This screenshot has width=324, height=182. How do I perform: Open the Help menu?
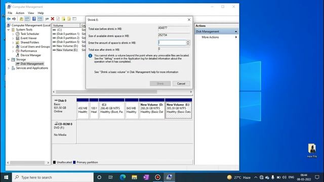pos(40,13)
